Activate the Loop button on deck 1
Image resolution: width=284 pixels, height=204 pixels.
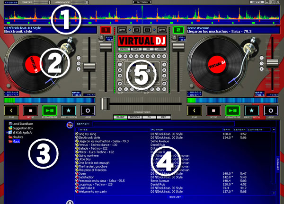[x=88, y=110]
